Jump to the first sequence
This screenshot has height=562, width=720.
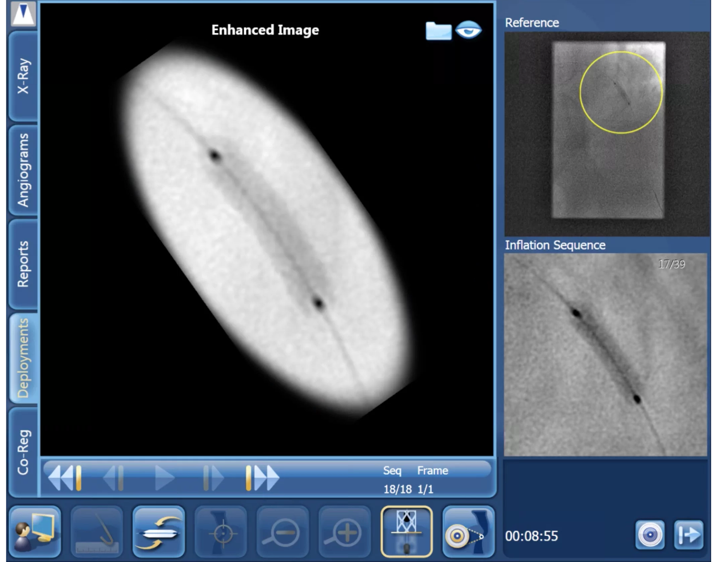(65, 478)
